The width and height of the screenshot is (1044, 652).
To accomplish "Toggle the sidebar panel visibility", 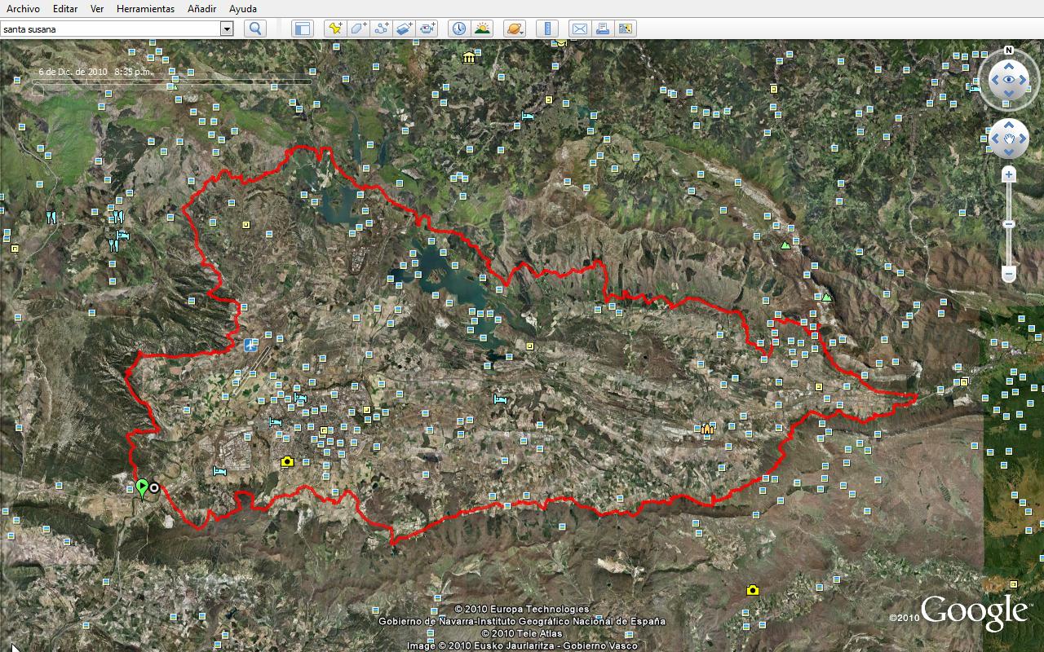I will pyautogui.click(x=302, y=29).
